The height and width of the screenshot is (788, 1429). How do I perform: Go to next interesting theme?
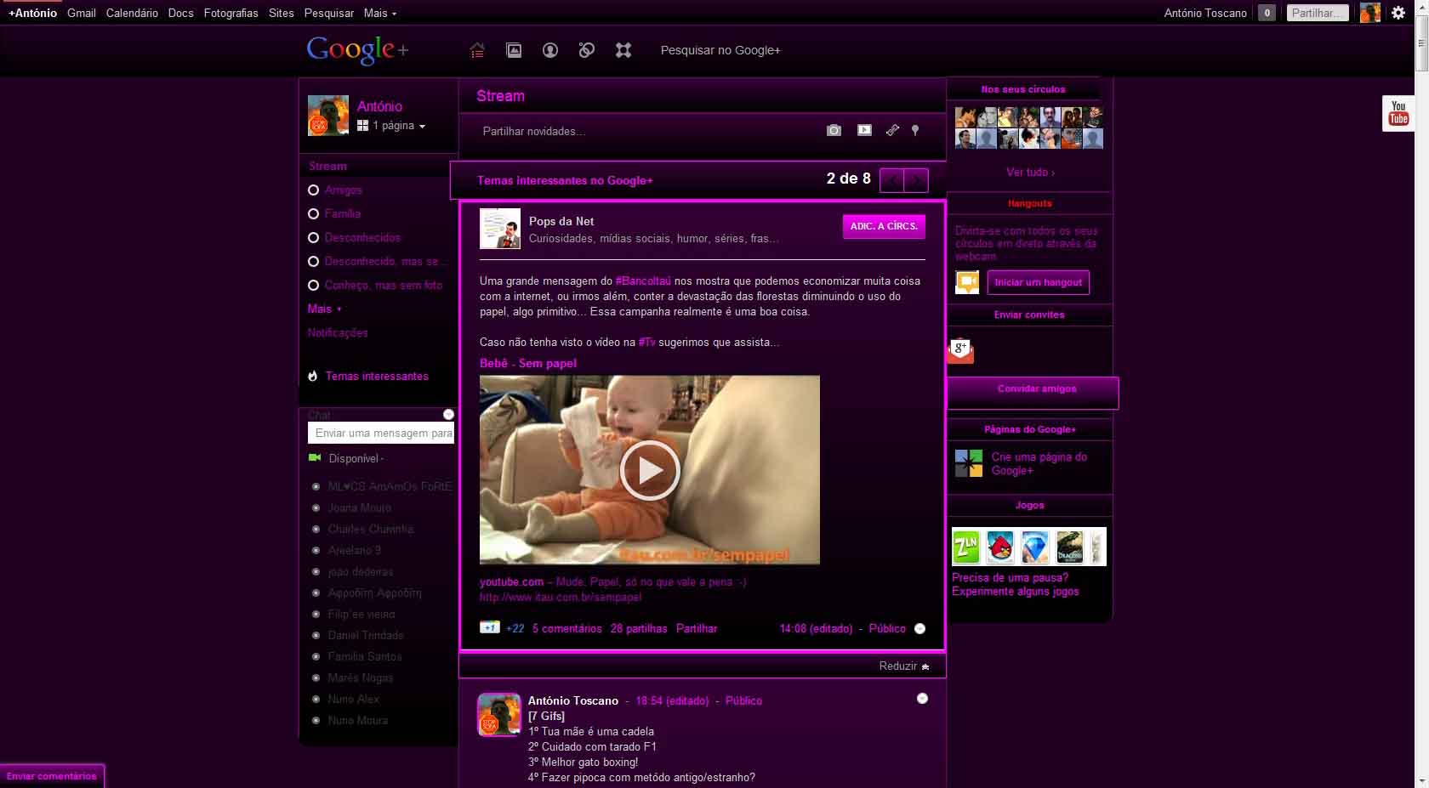tap(916, 180)
